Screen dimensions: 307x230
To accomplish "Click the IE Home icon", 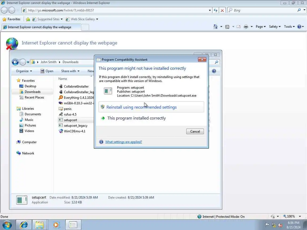I will pyautogui.click(x=215, y=27).
